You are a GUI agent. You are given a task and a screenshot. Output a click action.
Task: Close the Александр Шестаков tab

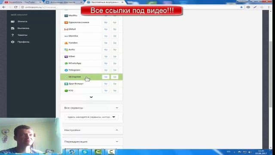(81, 2)
